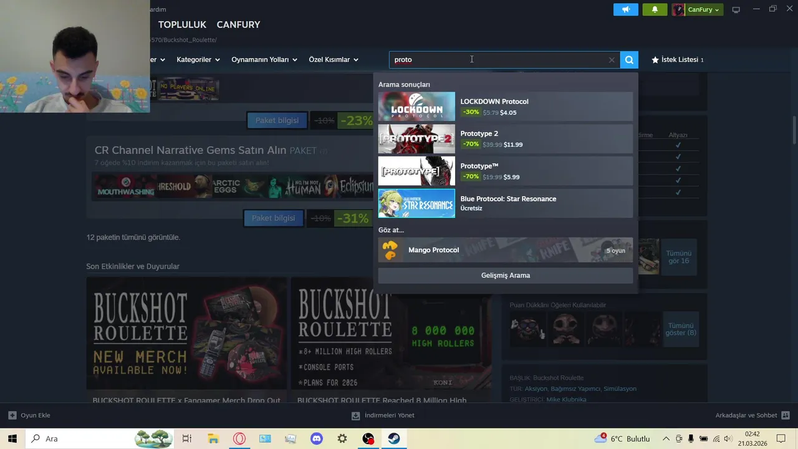Screen dimensions: 798x449
Task: Open the 12 paketin tümünü görüntüle link
Action: tap(133, 238)
